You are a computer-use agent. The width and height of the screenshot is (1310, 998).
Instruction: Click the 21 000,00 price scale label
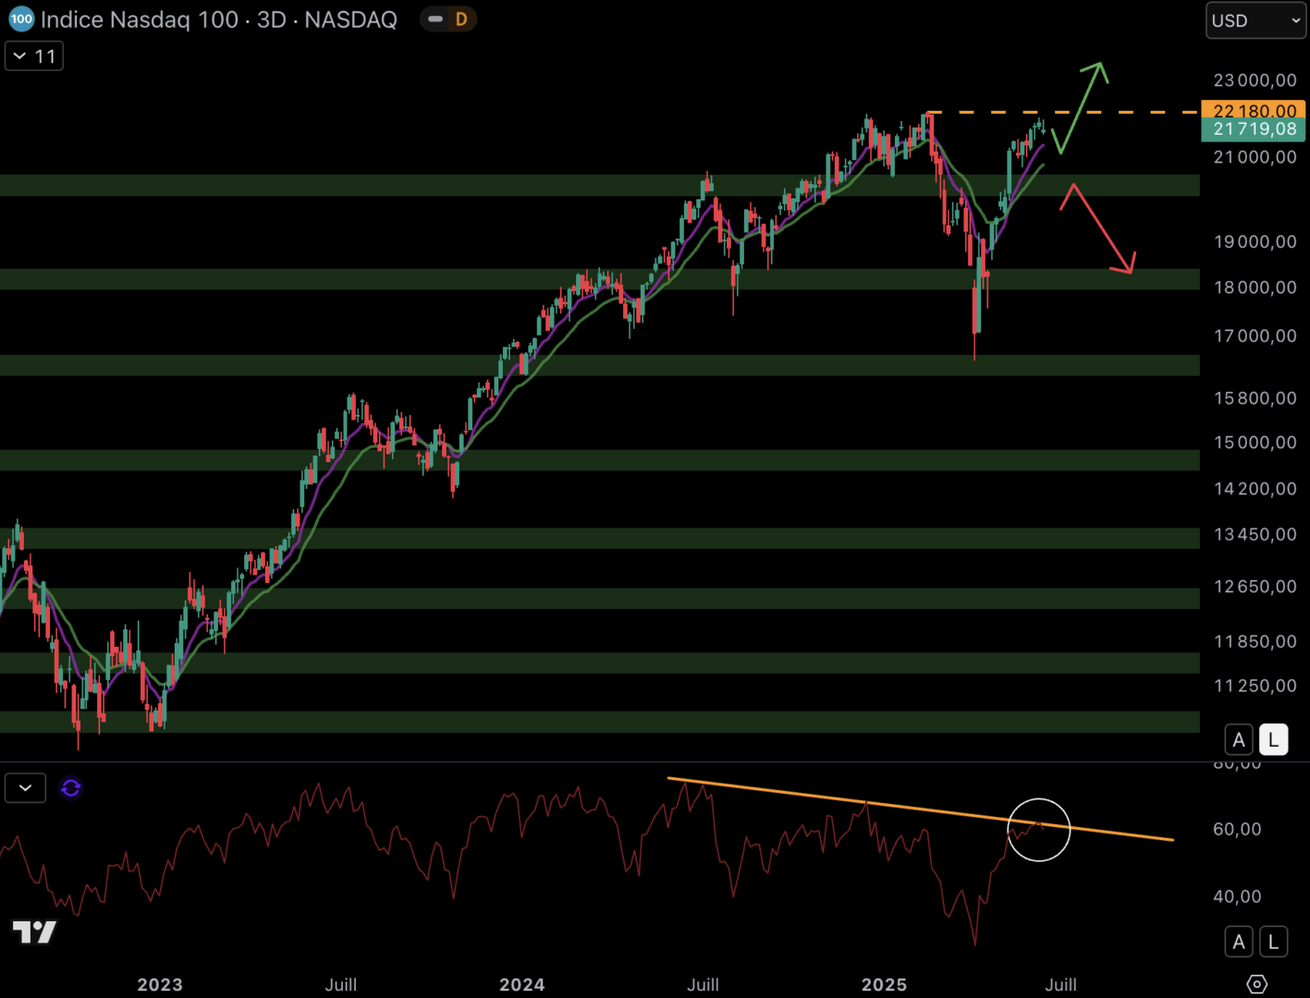pyautogui.click(x=1255, y=157)
